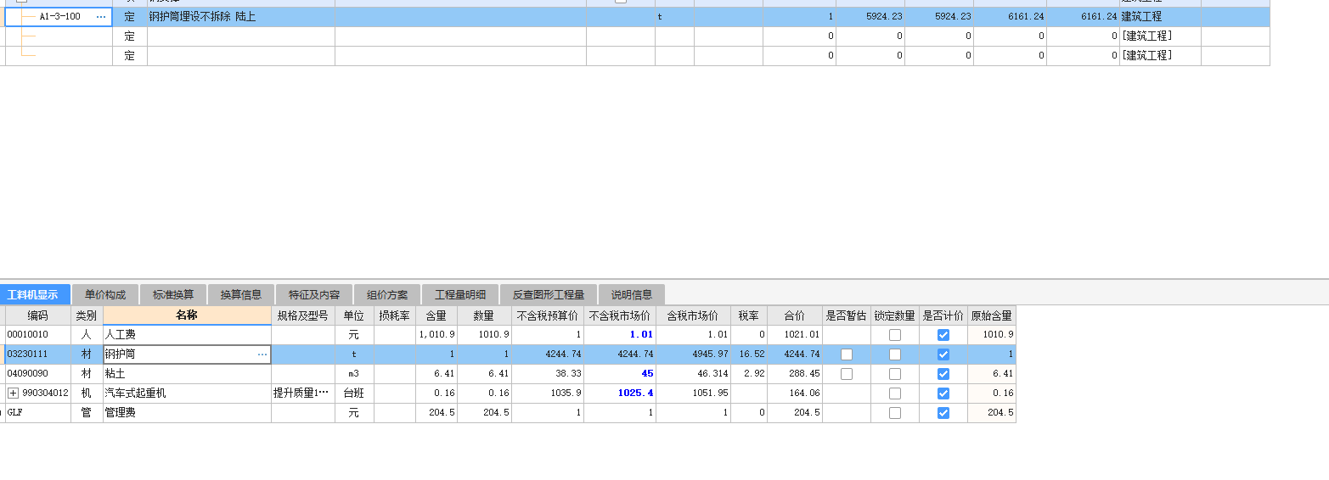Open the 标准换算 tab
Image resolution: width=1329 pixels, height=480 pixels.
pos(173,295)
